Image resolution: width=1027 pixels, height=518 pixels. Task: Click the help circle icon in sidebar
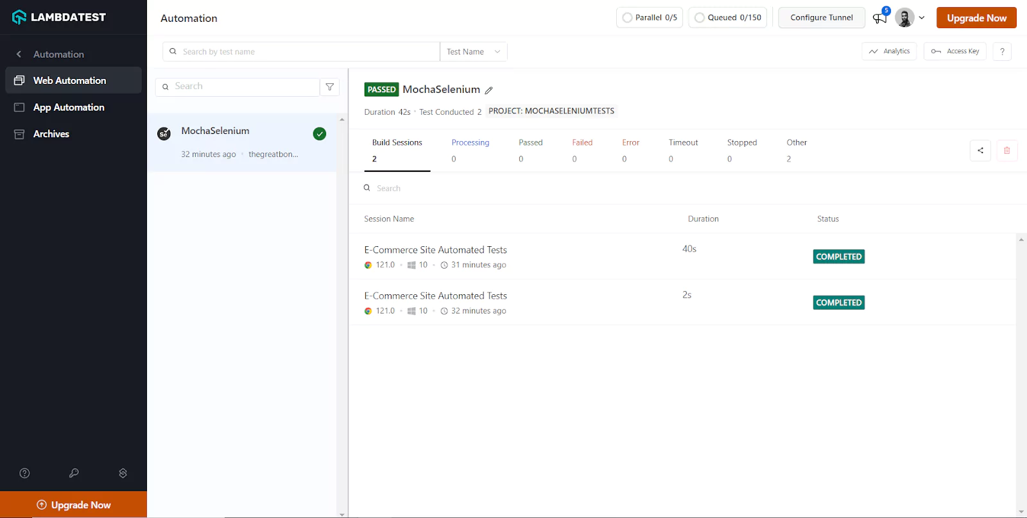pos(24,473)
